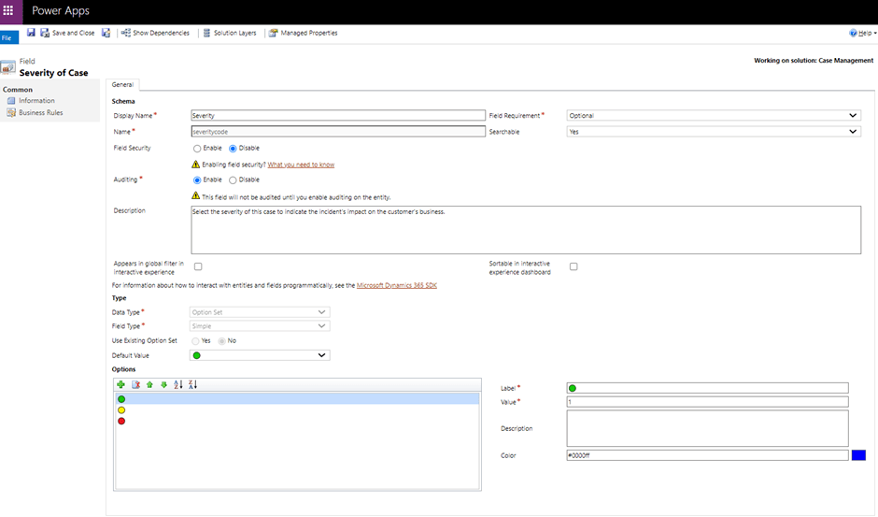Open the Default Value dropdown
This screenshot has height=517, width=878.
[260, 355]
